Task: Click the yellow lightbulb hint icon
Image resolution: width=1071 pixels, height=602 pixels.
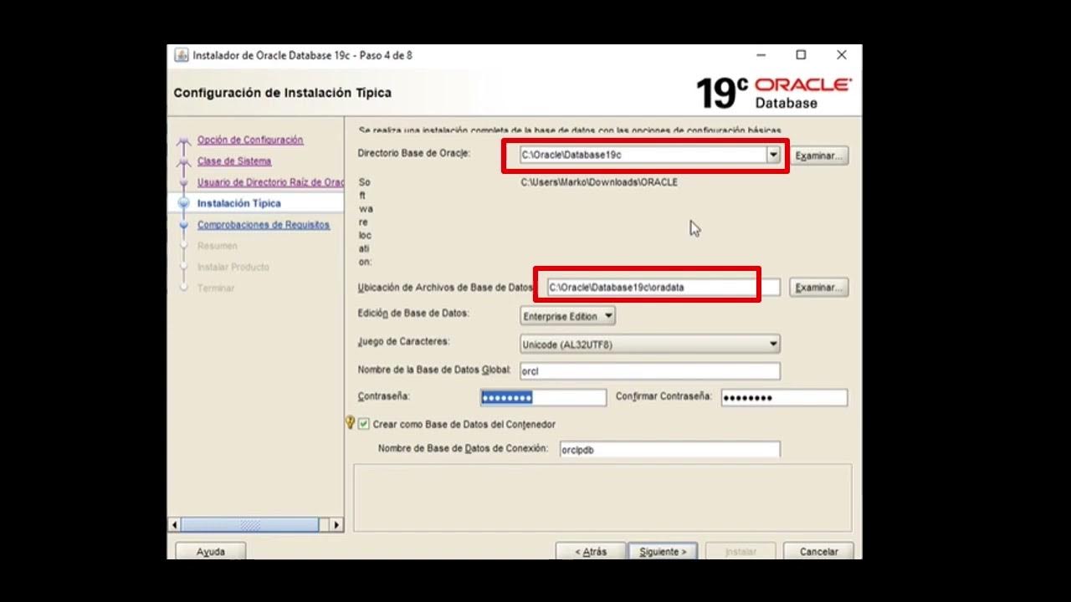Action: [351, 423]
